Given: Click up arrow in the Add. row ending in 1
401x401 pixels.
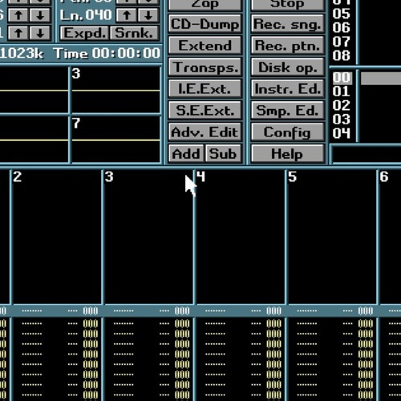Looking at the screenshot, I should 18,33.
